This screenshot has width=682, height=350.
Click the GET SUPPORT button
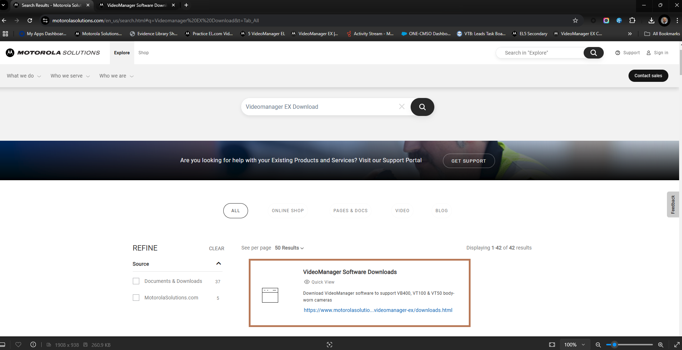(469, 161)
